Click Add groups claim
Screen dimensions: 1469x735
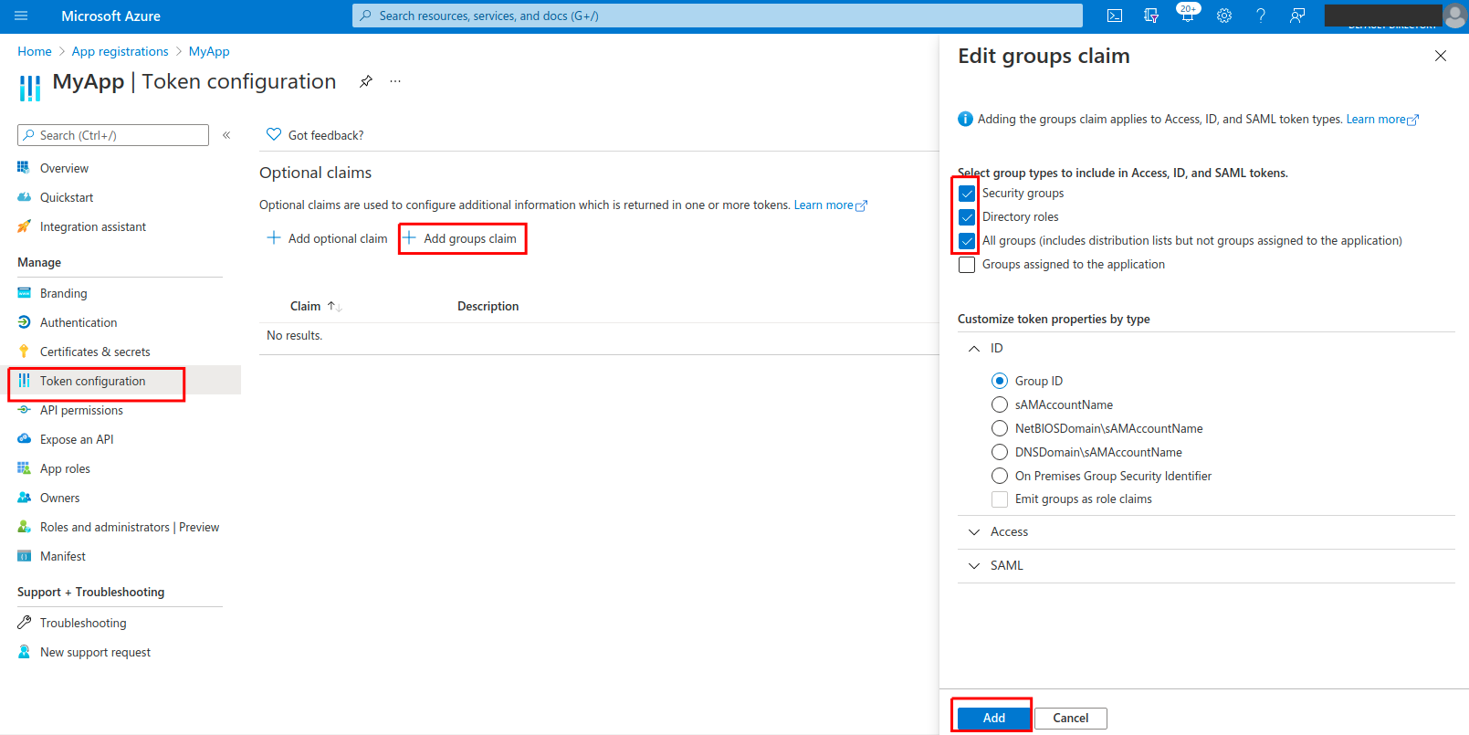(462, 238)
